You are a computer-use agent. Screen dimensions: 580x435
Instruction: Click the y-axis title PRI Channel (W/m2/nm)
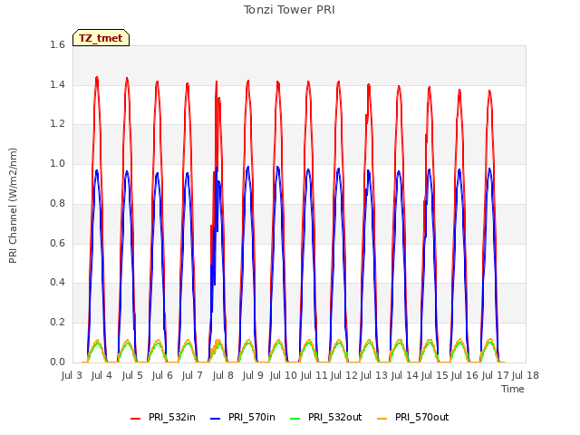point(13,206)
